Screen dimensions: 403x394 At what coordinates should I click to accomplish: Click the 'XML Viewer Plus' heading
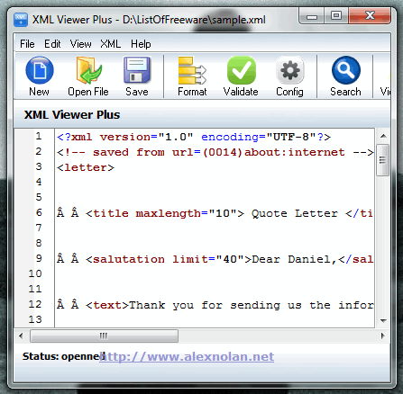click(x=72, y=115)
